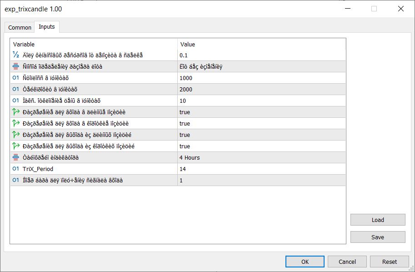
Task: Click the enum icon beside 4 Hours row
Action: pyautogui.click(x=16, y=157)
